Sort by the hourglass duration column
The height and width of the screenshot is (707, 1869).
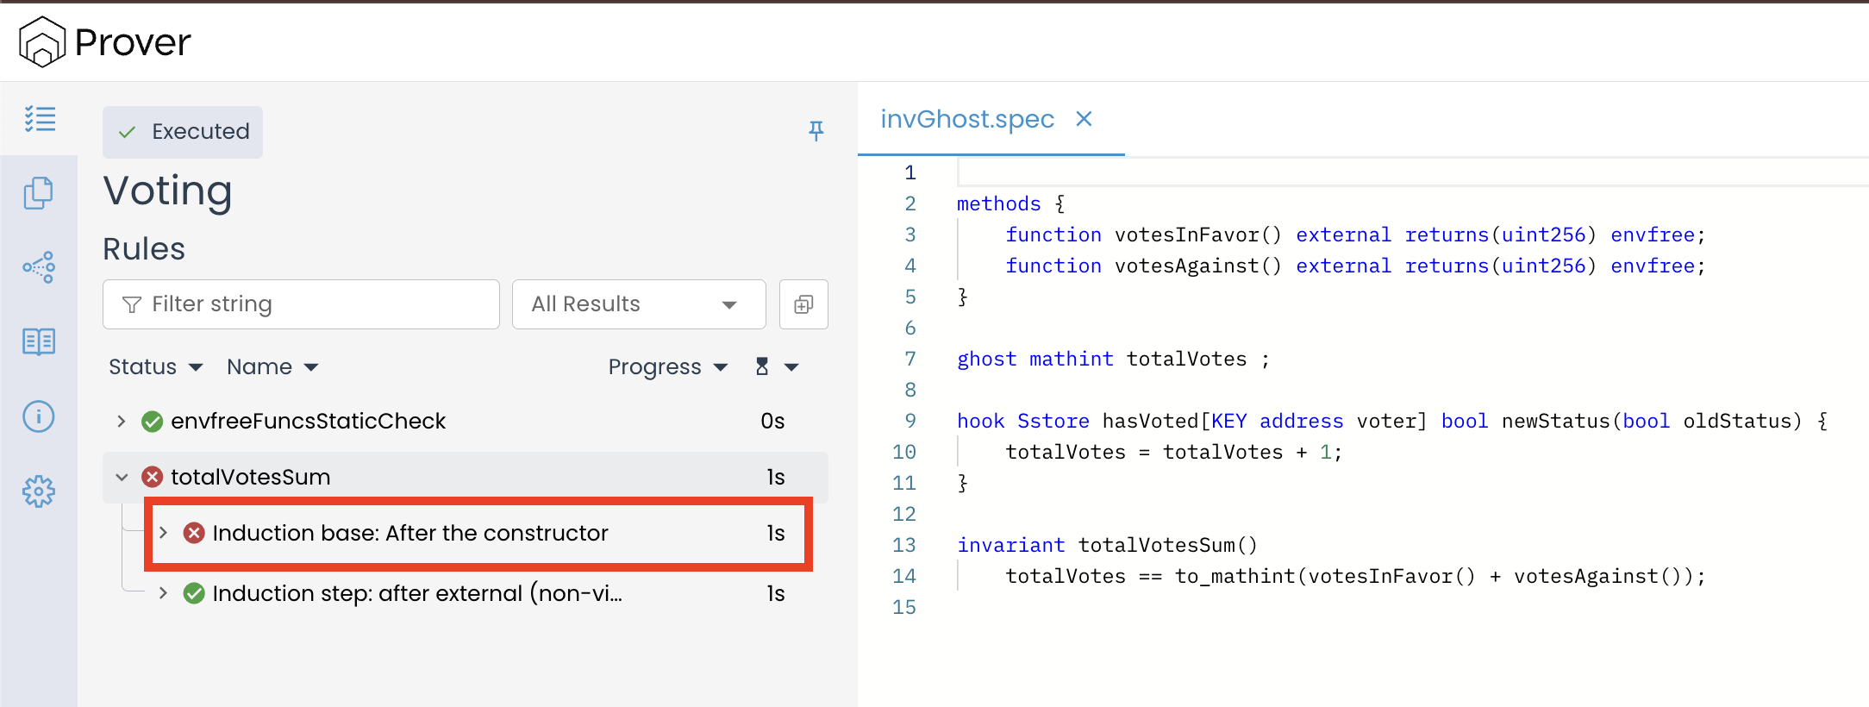point(776,367)
